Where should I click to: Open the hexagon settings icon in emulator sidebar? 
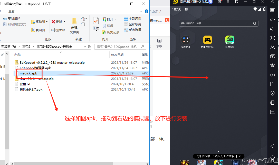tap(272, 75)
